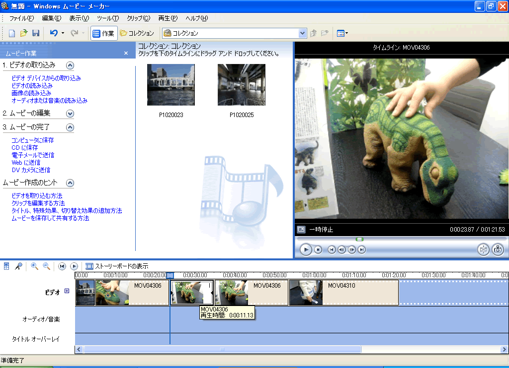Expand the ビデオ track with plus icon

pyautogui.click(x=67, y=291)
